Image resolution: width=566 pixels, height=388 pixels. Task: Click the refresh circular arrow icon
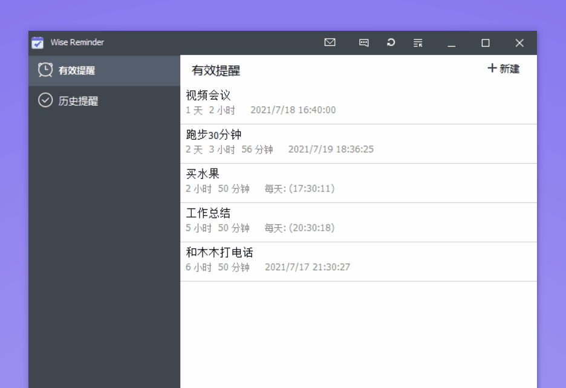391,42
